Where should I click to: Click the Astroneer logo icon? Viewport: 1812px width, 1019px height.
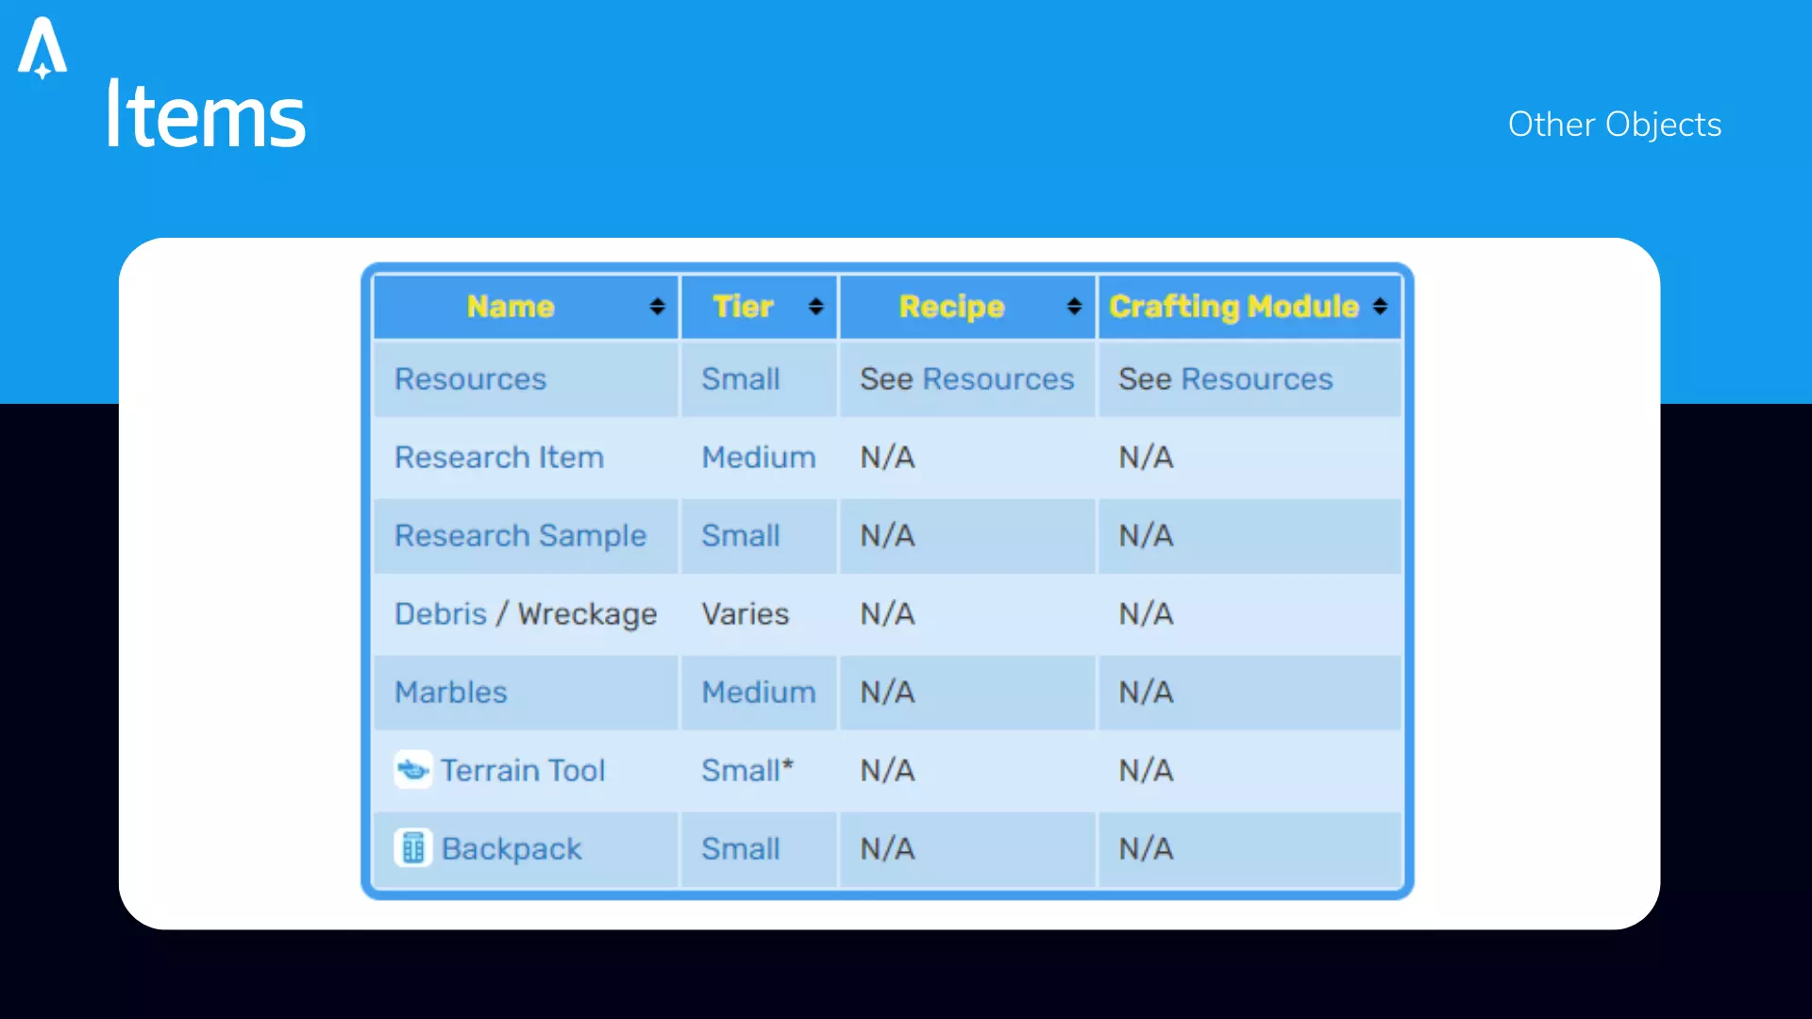42,47
